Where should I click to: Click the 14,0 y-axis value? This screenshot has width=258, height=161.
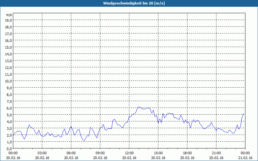click(x=9, y=54)
